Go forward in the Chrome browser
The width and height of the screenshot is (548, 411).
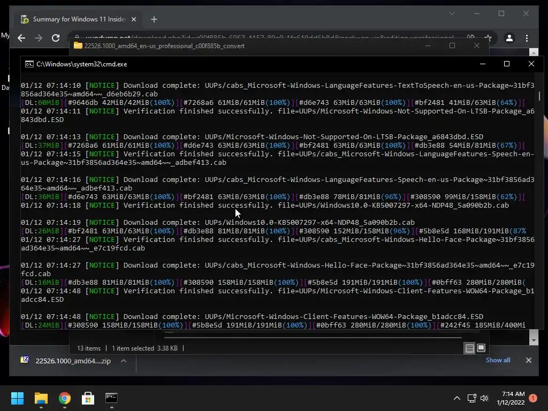[x=39, y=38]
